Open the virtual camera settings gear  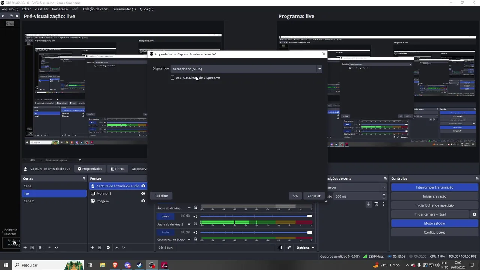[x=474, y=214]
